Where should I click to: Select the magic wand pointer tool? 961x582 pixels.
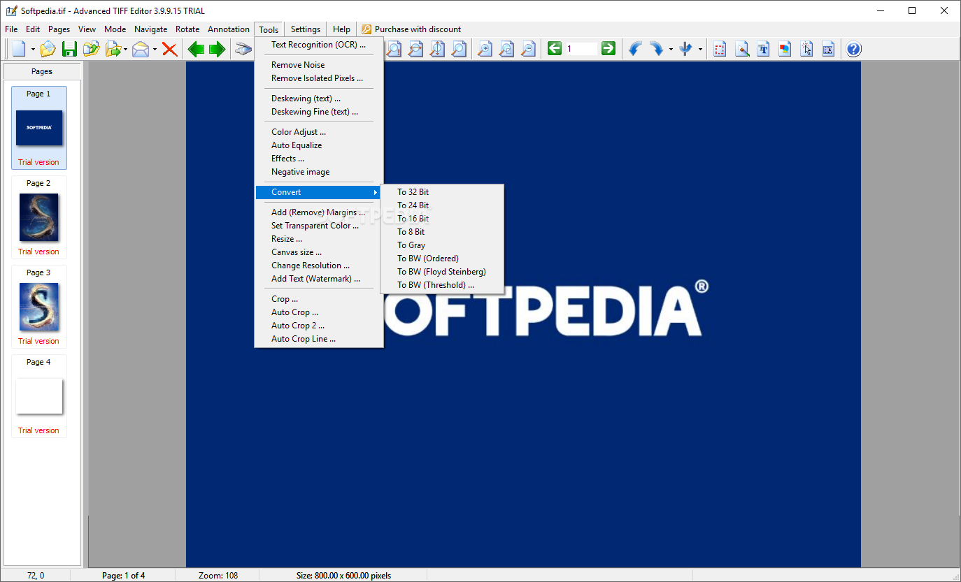pyautogui.click(x=806, y=49)
